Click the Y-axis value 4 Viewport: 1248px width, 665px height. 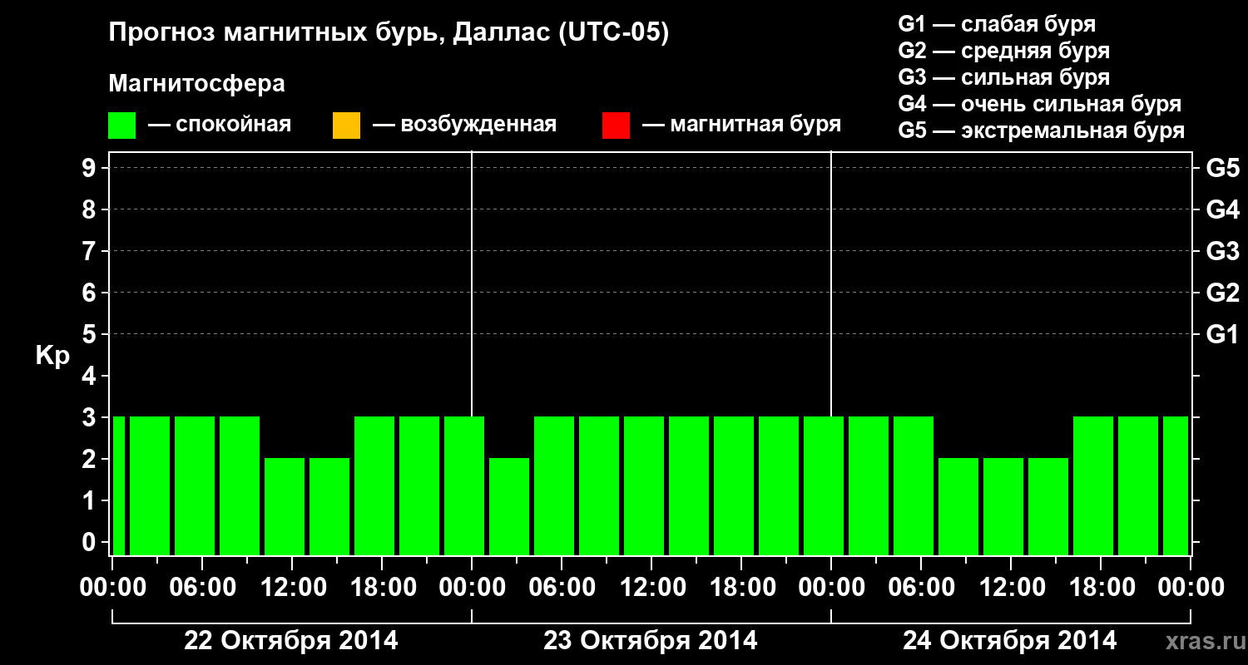click(91, 376)
